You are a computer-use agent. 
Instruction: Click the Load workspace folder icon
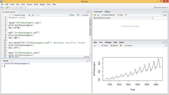pos(95,15)
